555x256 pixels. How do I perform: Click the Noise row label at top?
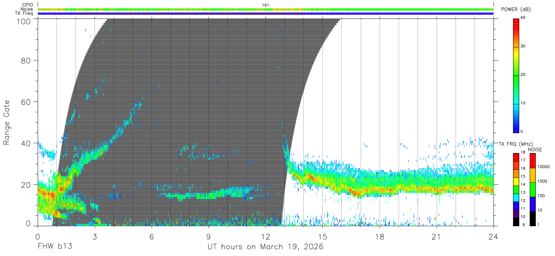tap(28, 9)
